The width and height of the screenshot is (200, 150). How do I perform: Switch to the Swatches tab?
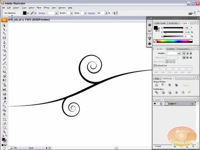[173, 23]
